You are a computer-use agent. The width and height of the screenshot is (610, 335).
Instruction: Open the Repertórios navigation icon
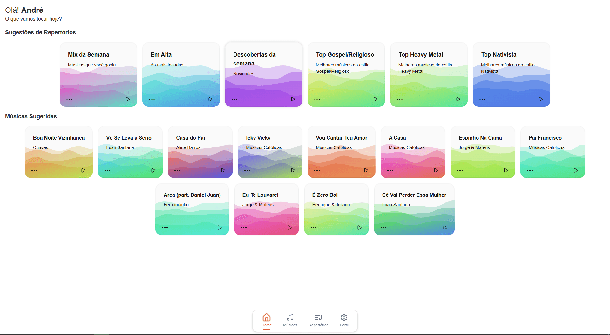click(x=318, y=320)
